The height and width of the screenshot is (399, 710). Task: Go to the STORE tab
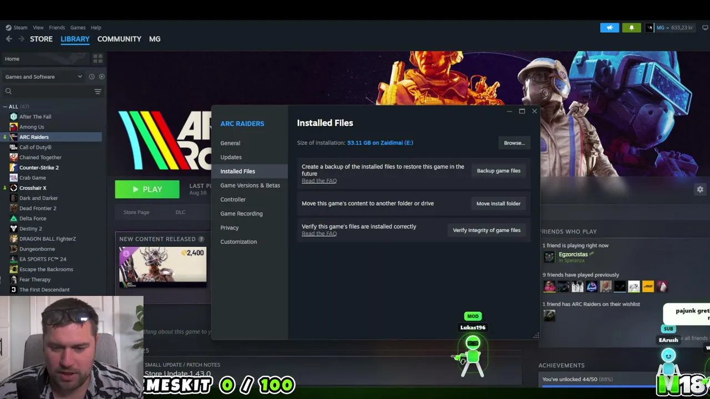[x=41, y=39]
